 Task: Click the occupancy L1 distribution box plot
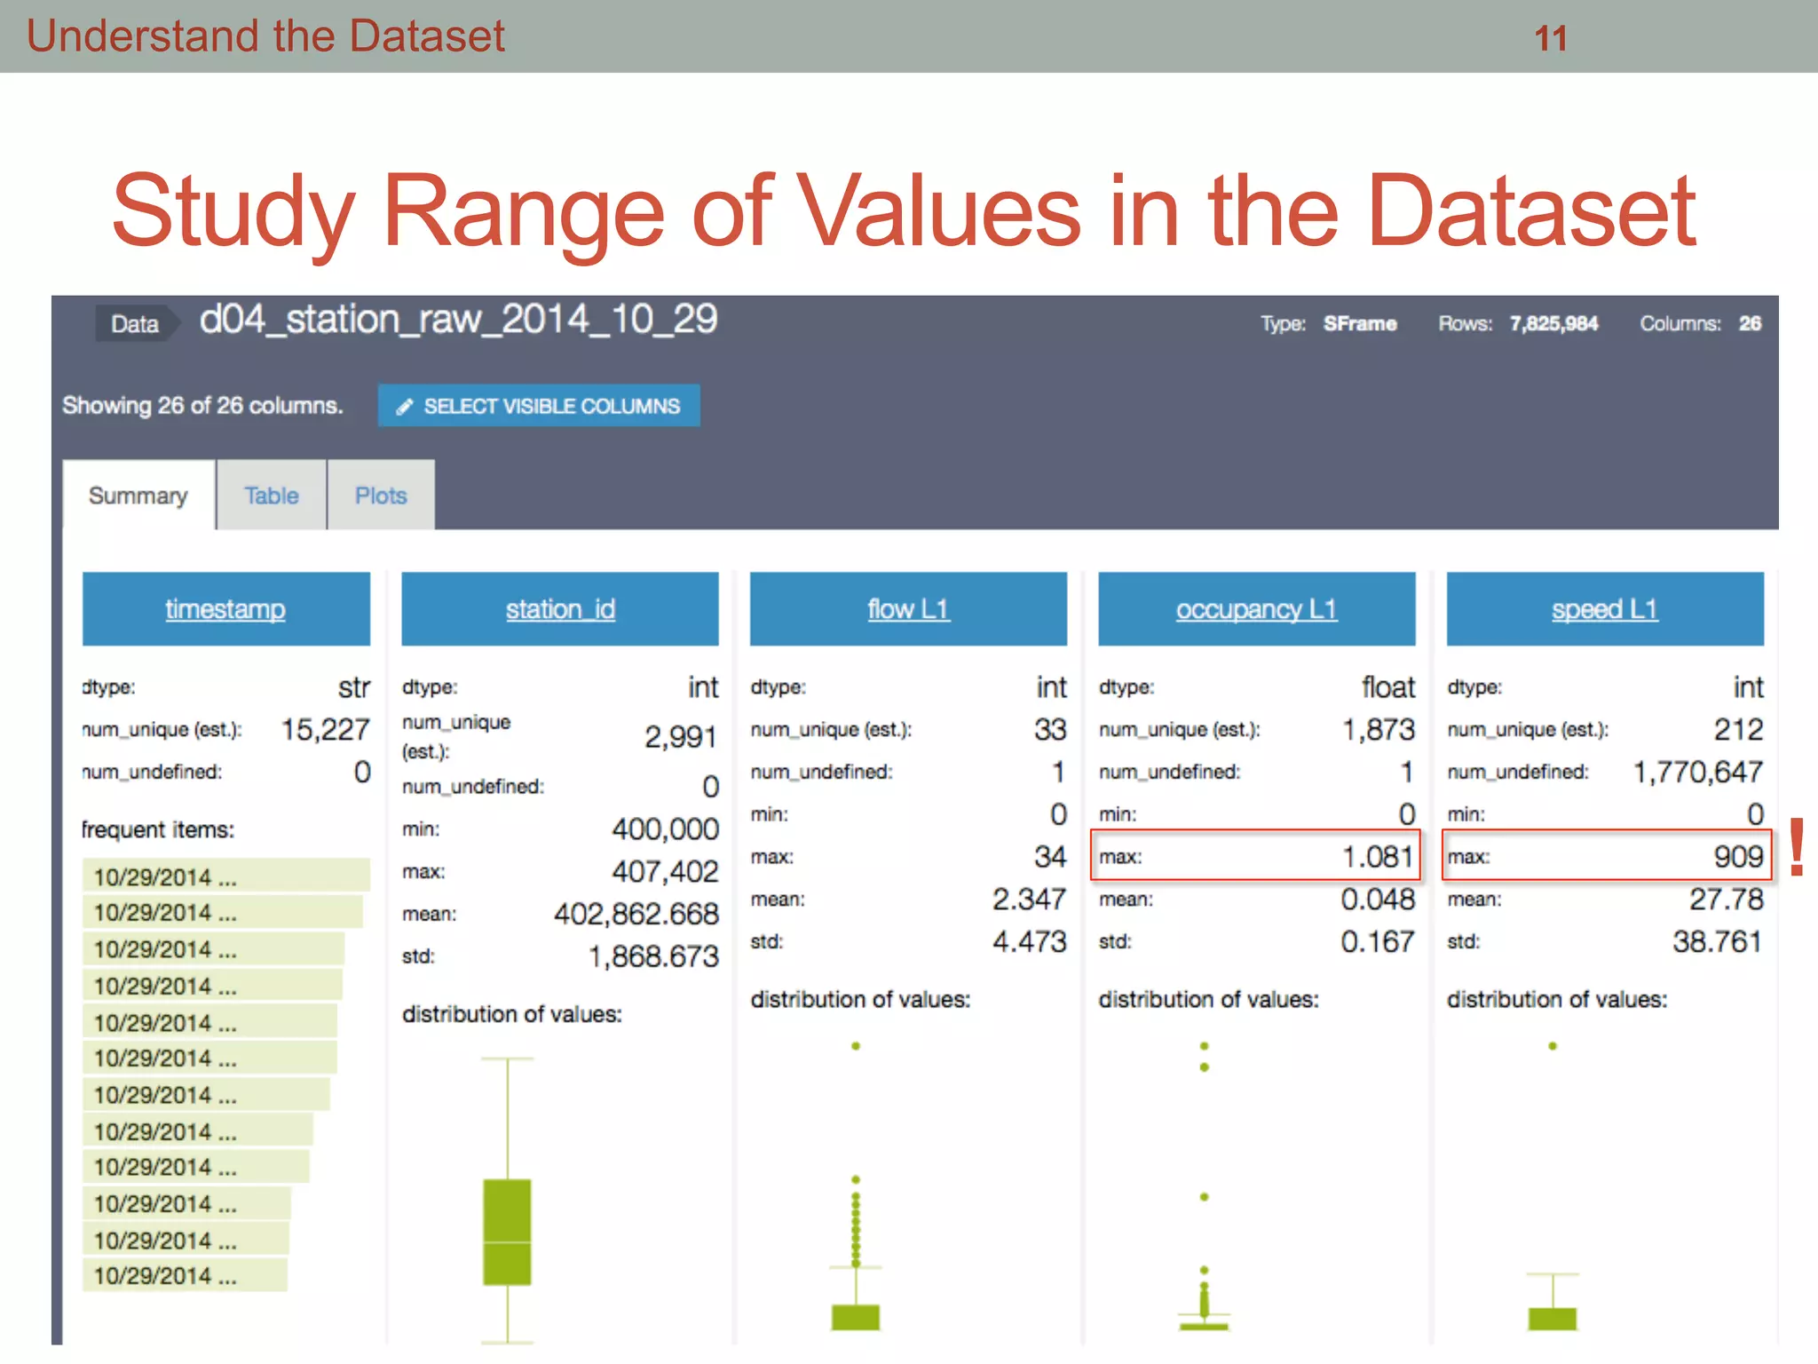click(1204, 1186)
